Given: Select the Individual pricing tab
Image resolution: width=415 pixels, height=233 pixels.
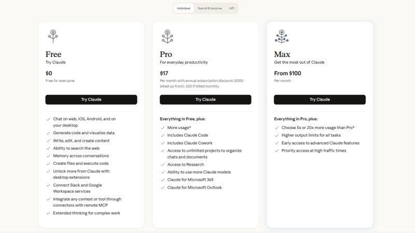Looking at the screenshot, I should point(184,8).
